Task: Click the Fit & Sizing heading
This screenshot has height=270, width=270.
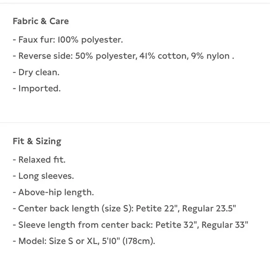Action: (37, 141)
